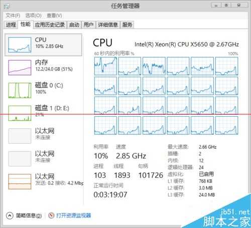Select the 性能 tab

26,25
